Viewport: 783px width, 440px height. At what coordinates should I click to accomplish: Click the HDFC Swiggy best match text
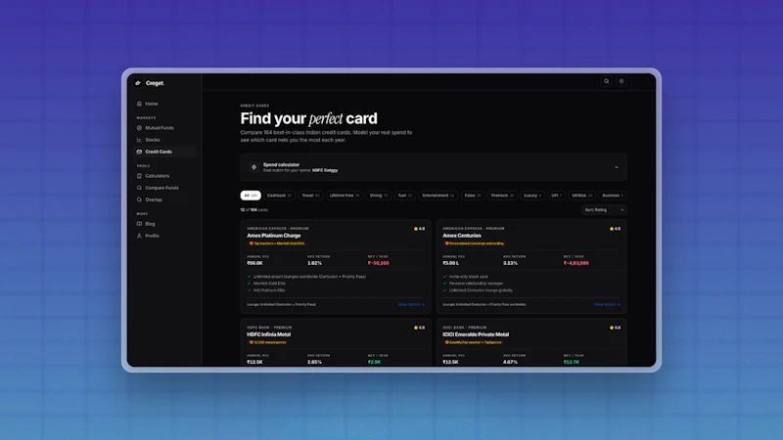(x=325, y=170)
